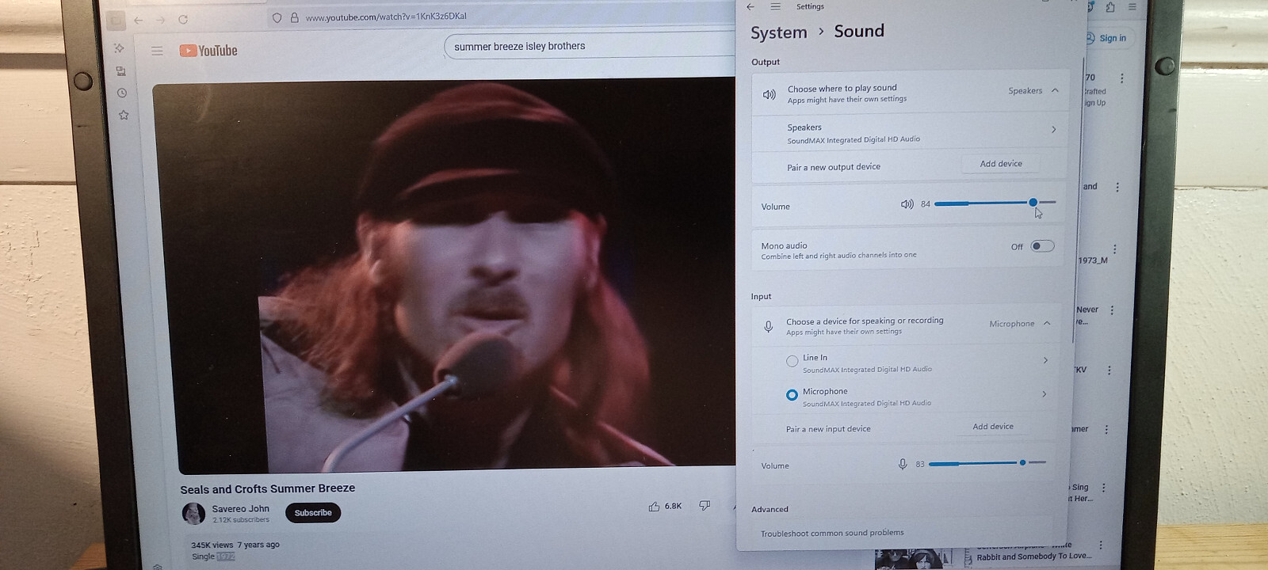Image resolution: width=1268 pixels, height=570 pixels.
Task: Add device next to Pair a new output device
Action: 1001,164
